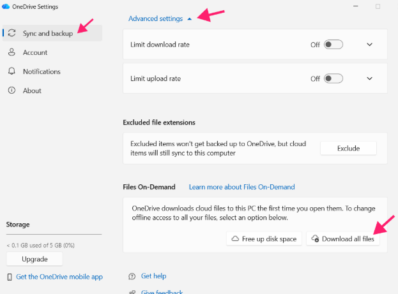This screenshot has height=294, width=398.
Task: Click the 'Excluded items won't get backed up' description
Action: [x=218, y=149]
